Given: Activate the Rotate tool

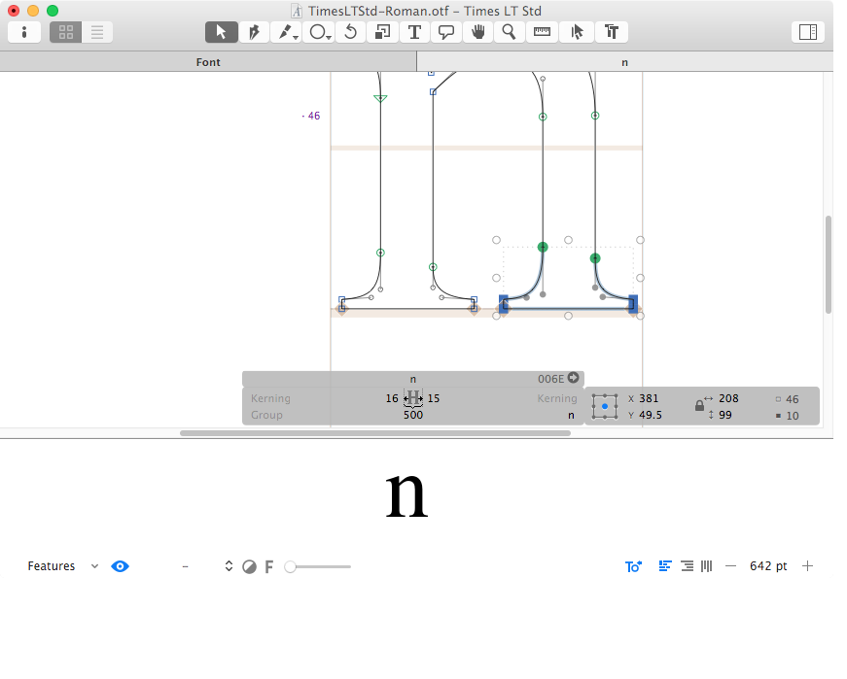Looking at the screenshot, I should click(351, 32).
